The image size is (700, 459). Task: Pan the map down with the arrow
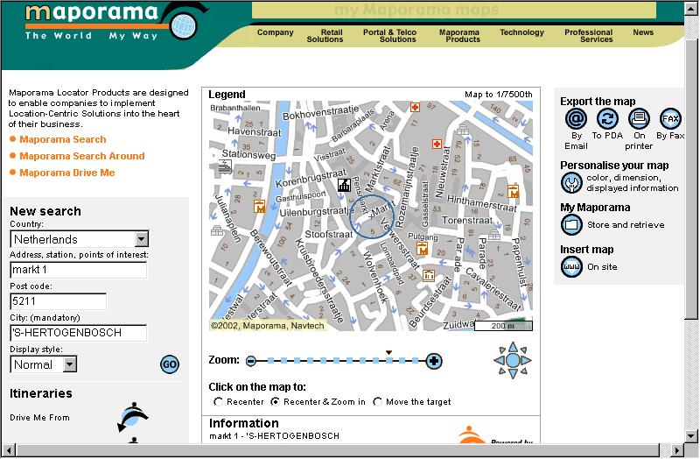[x=513, y=374]
